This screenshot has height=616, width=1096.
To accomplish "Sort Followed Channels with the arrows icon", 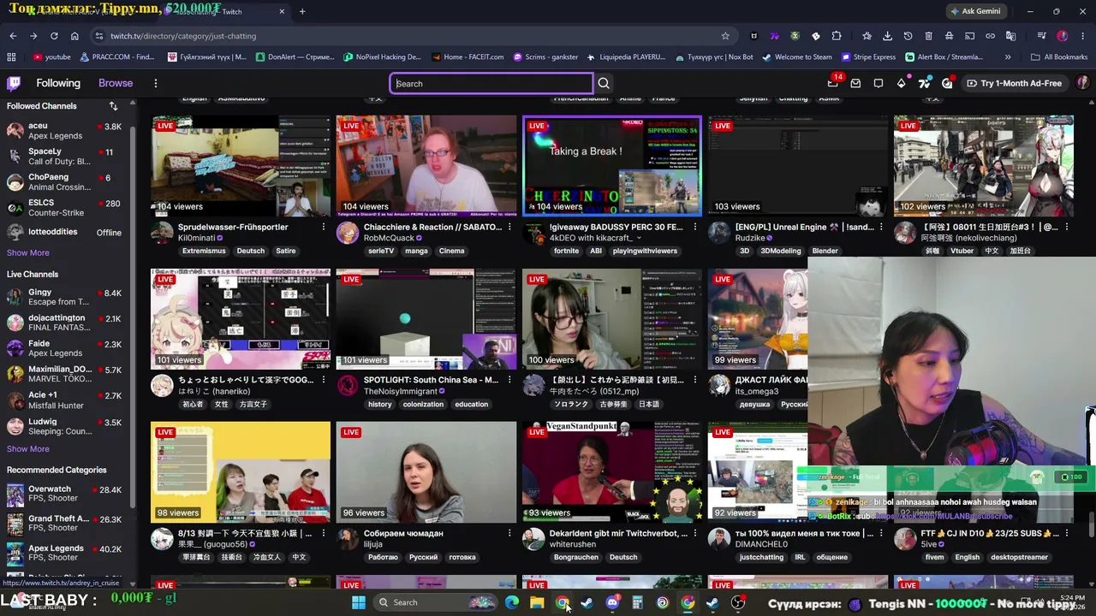I will pos(113,106).
